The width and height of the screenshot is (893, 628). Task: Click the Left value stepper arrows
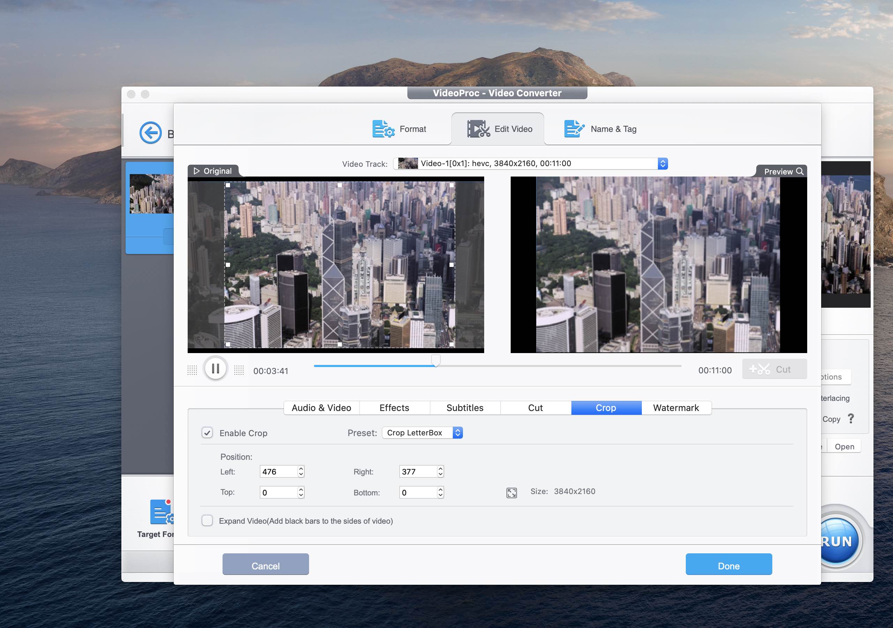pyautogui.click(x=301, y=472)
